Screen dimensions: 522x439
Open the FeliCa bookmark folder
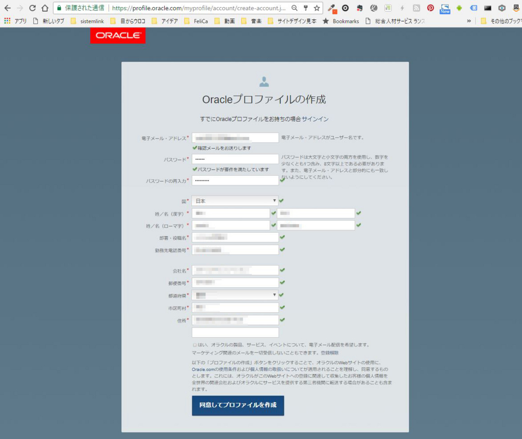point(196,21)
